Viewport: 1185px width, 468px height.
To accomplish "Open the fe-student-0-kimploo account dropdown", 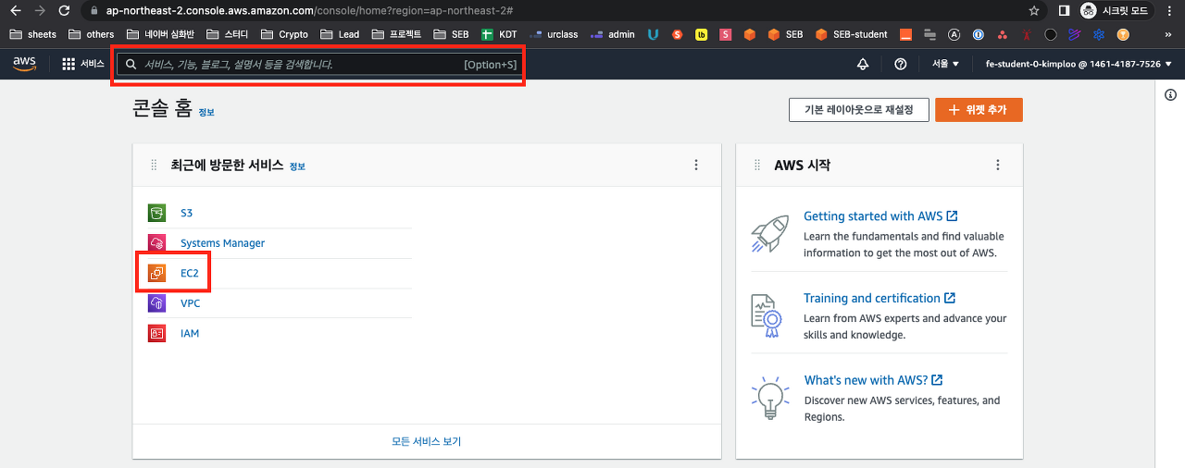I will [1079, 64].
